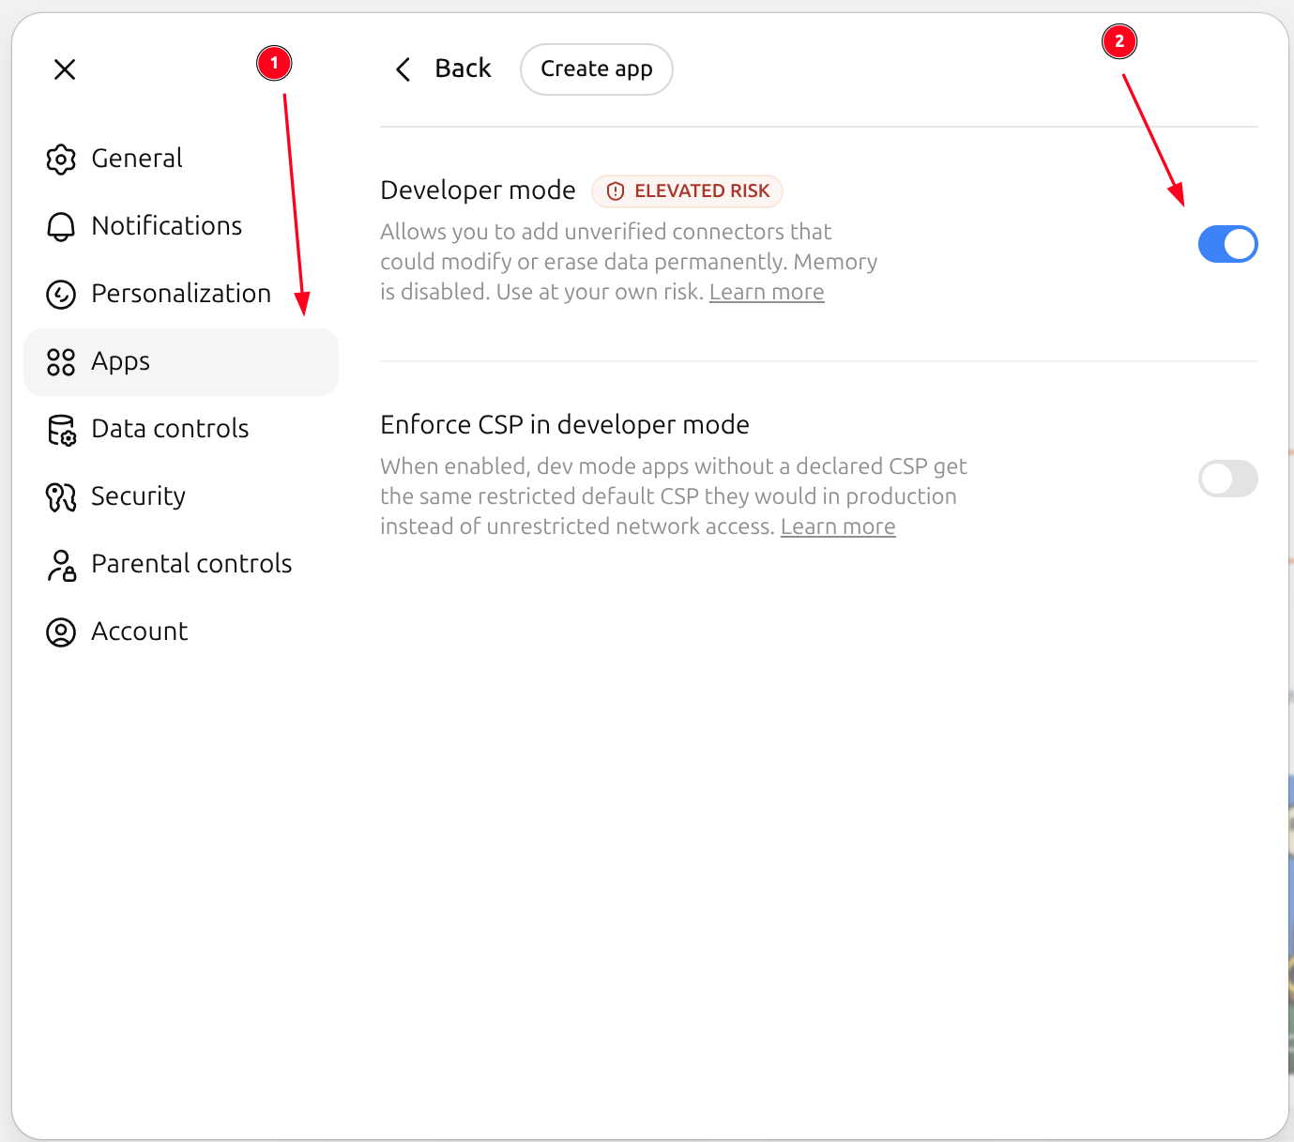Click the Apps grid icon

61,362
